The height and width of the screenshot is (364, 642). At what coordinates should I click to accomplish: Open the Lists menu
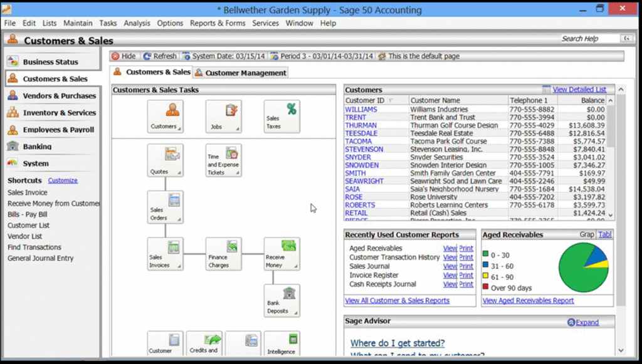[50, 23]
